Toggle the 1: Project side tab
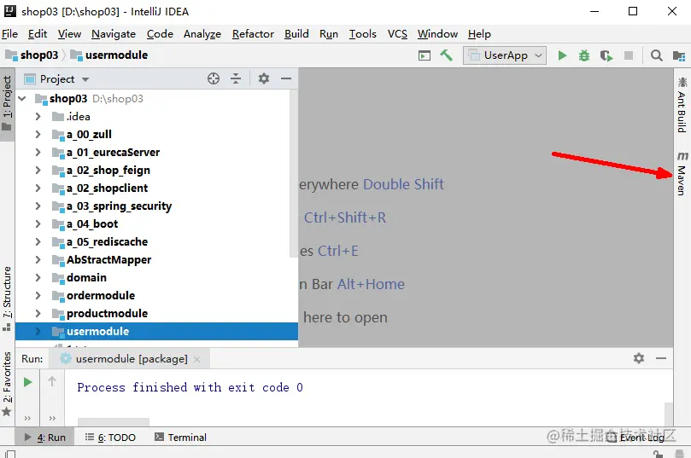 pyautogui.click(x=7, y=104)
